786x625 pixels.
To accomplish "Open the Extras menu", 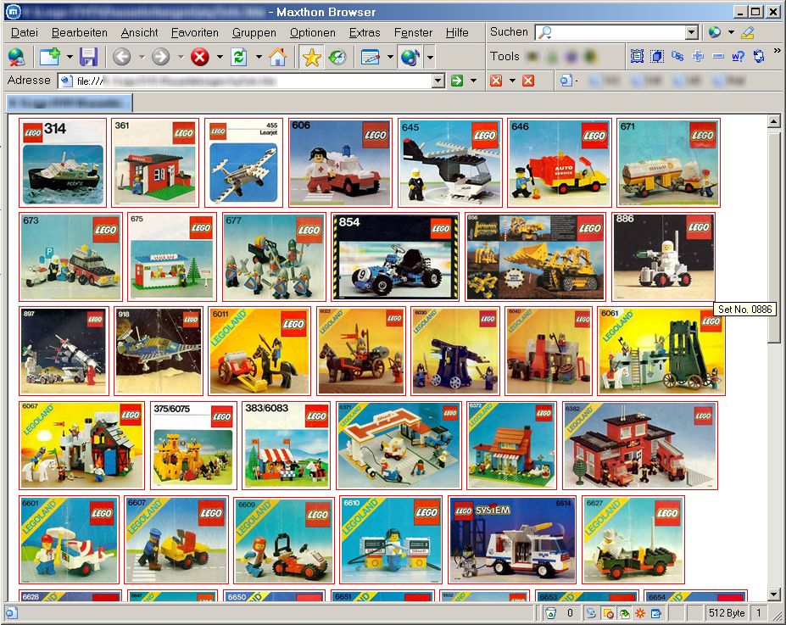I will tap(365, 32).
